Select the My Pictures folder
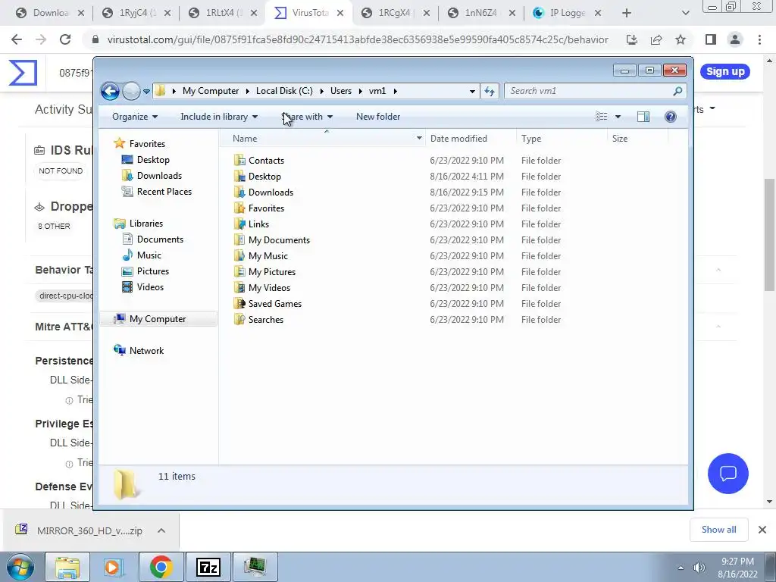Viewport: 776px width, 582px height. 272,272
